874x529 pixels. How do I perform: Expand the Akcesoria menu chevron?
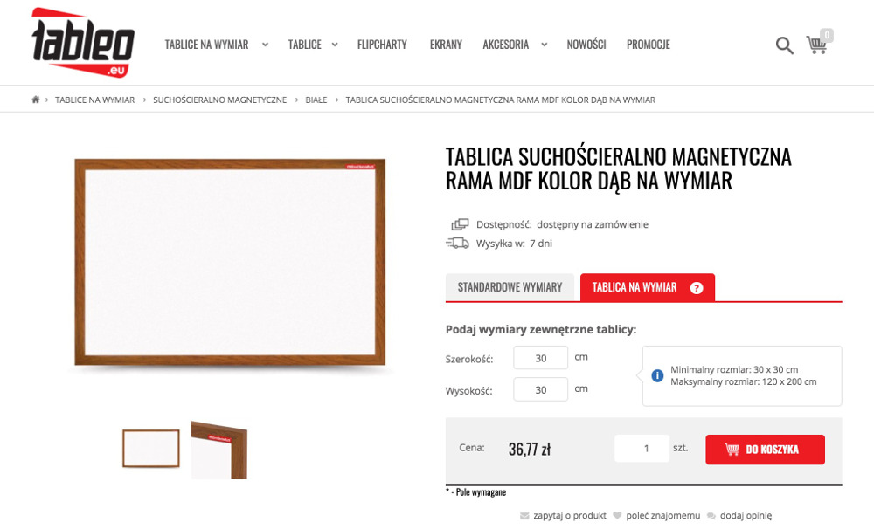coord(544,45)
